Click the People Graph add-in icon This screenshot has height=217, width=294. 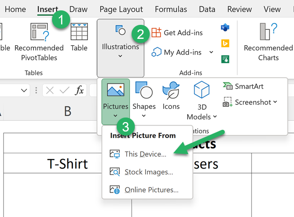pos(225,59)
